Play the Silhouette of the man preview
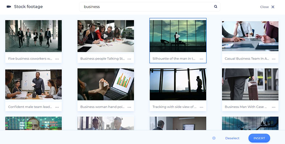285x144 pixels. (178, 36)
